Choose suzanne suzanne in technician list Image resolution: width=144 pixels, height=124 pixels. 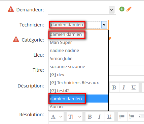click(x=78, y=67)
